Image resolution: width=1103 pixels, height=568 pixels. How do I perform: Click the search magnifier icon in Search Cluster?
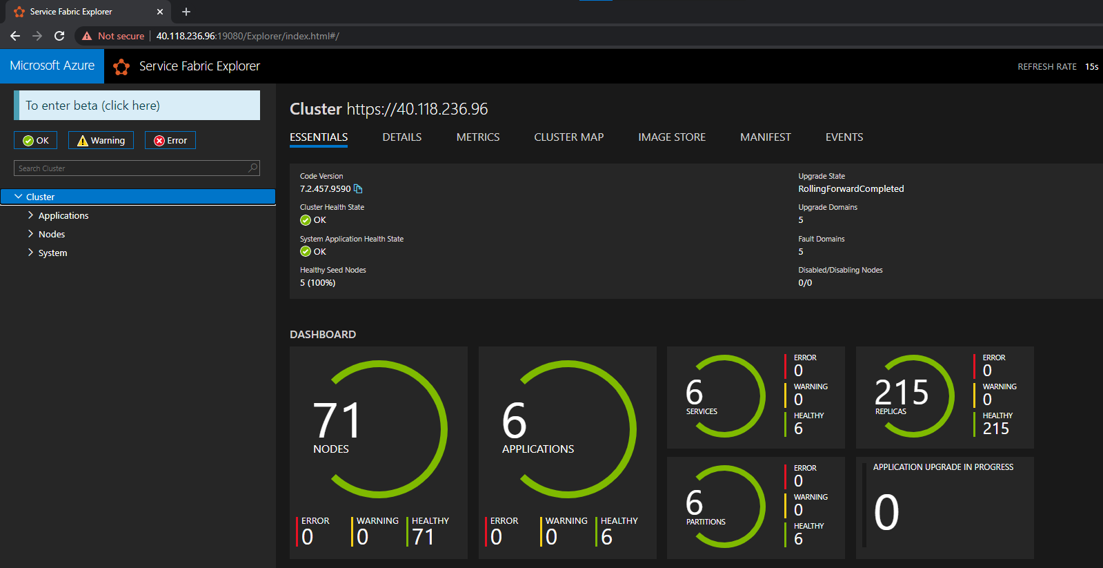click(253, 168)
